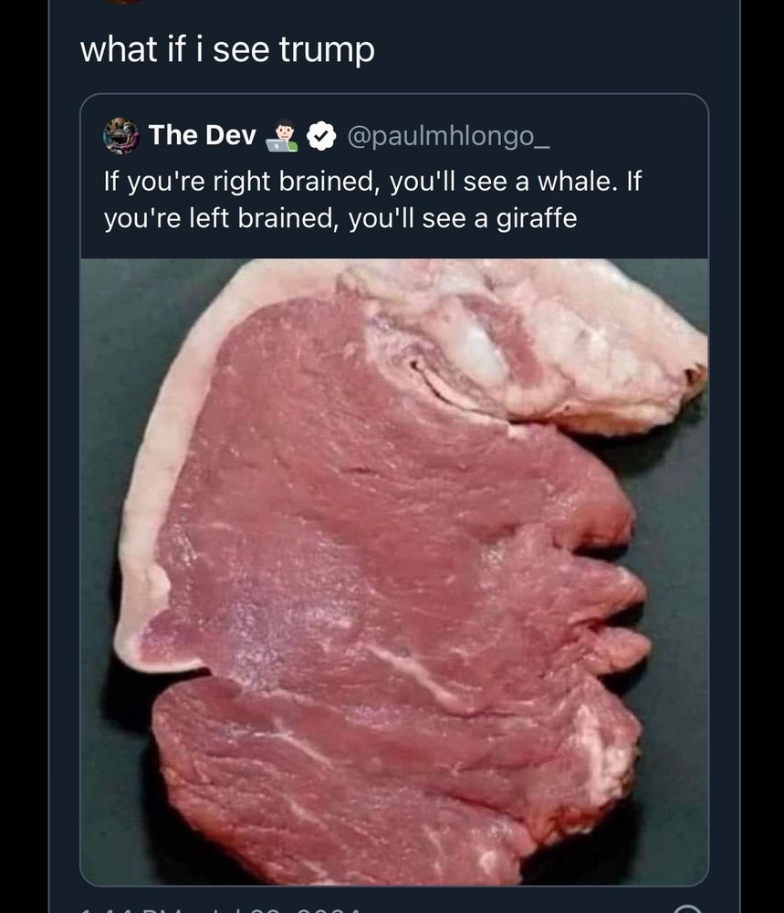
Task: Open the raw meat photo in the quoted tweet
Action: click(394, 572)
